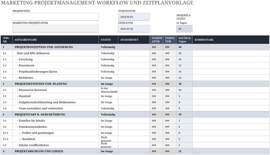The height and width of the screenshot is (155, 270).
Task: Select the Priorisieren task cell
Action: (x=55, y=65)
